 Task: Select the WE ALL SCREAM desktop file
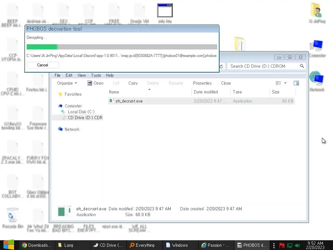click(x=139, y=228)
